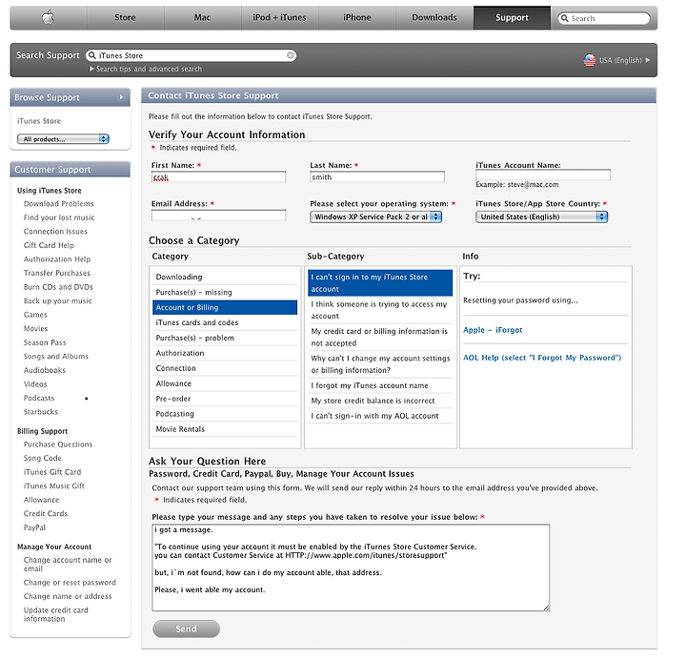This screenshot has width=686, height=661.
Task: Click the Browse Support arrow icon
Action: (122, 97)
